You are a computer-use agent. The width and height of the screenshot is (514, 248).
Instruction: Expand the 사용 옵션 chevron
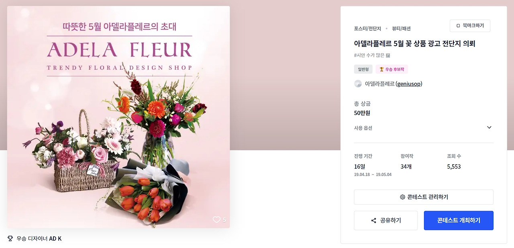(489, 127)
